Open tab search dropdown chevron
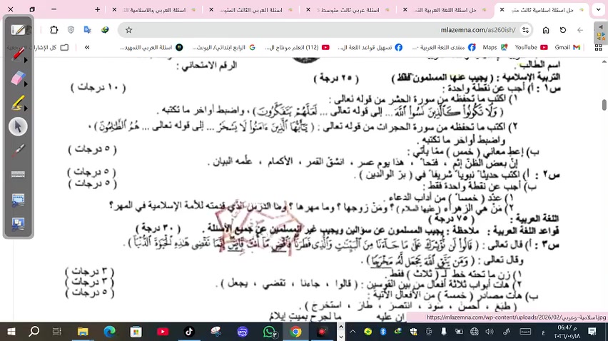This screenshot has width=608, height=341. pos(598,10)
